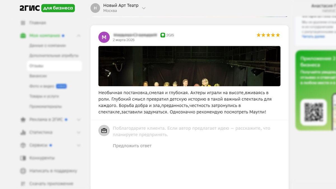Viewport: 336px width, 189px height.
Task: Click the «Скачать приложение» icon
Action: tap(23, 184)
